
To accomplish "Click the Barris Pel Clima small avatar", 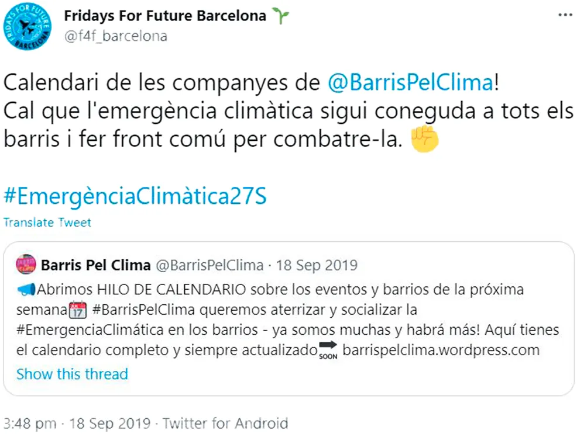I will pos(26,265).
